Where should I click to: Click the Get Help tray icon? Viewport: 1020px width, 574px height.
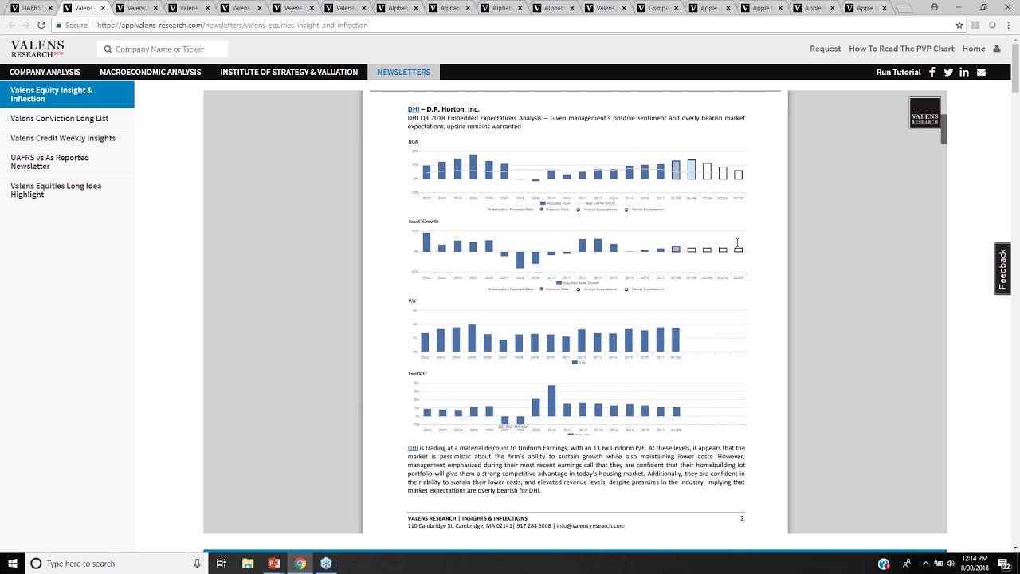[884, 564]
